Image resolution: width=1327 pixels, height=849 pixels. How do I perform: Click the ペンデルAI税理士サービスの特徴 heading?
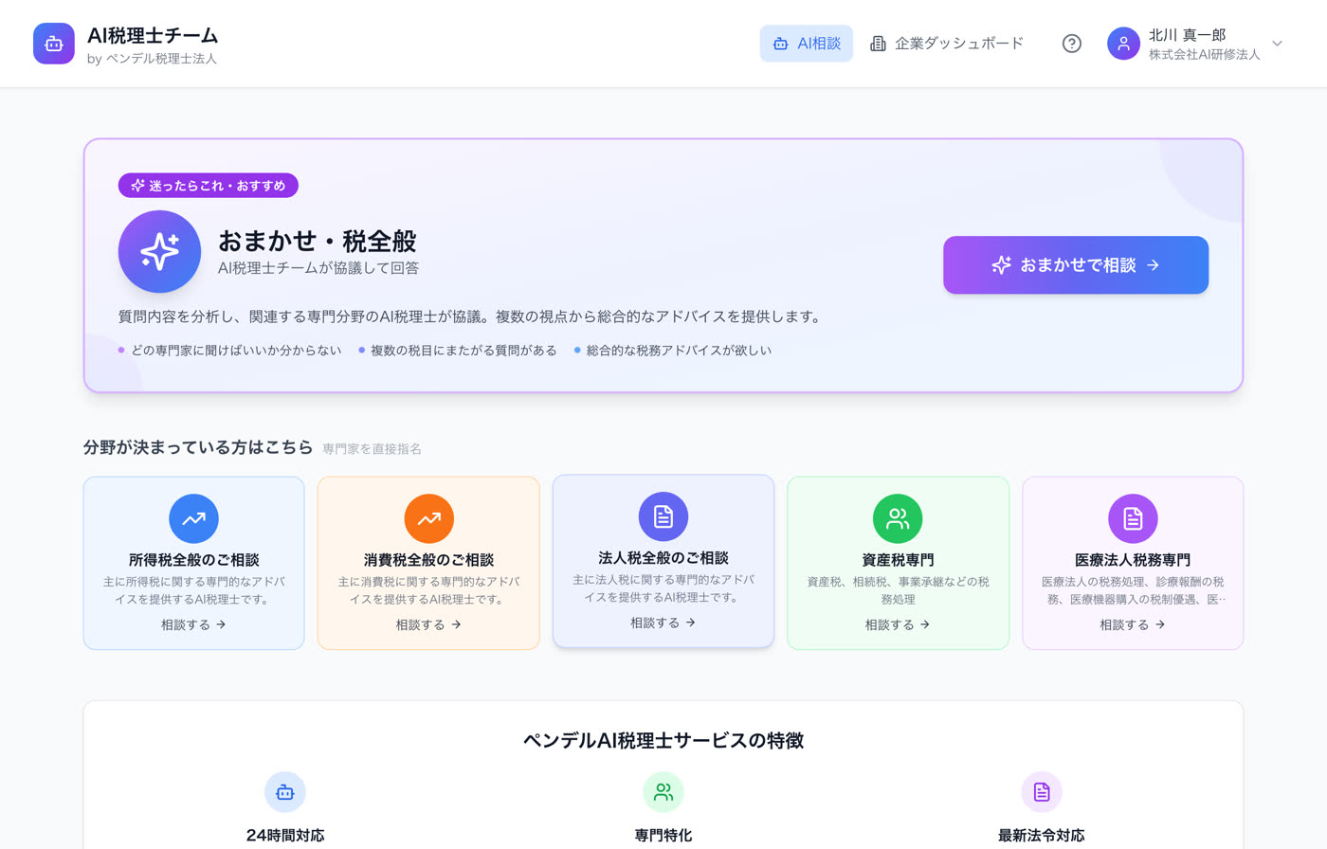point(663,740)
